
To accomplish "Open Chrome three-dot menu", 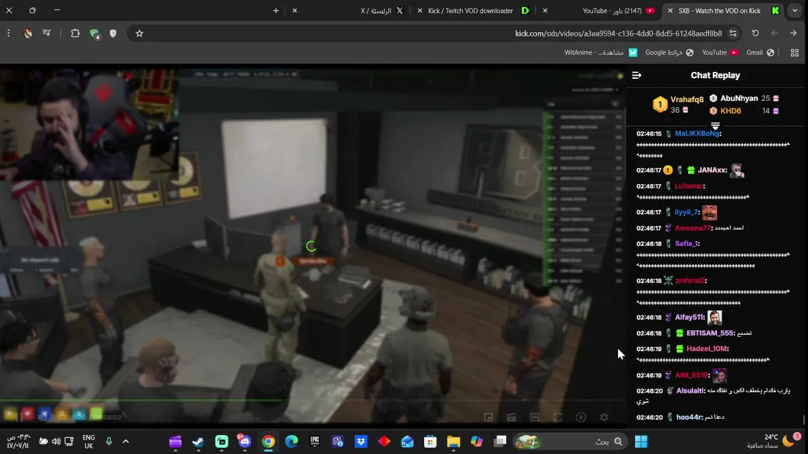I will (8, 33).
